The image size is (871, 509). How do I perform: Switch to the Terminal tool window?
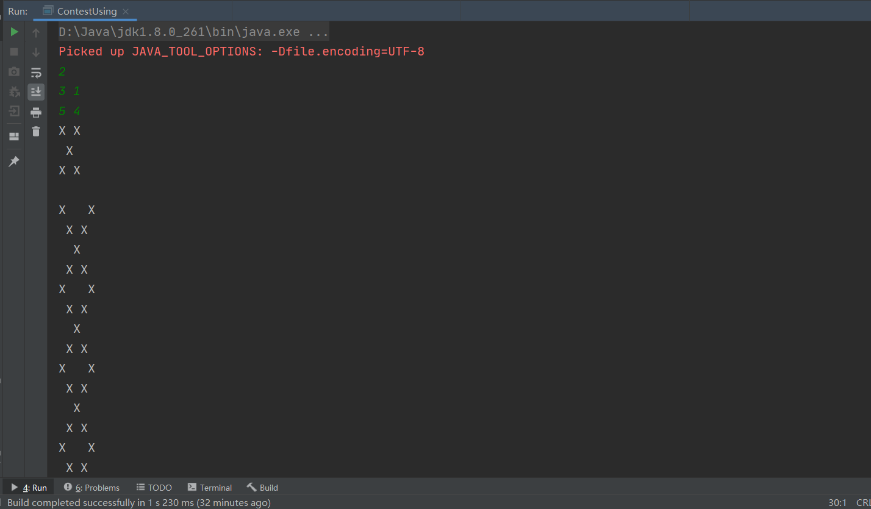(210, 488)
